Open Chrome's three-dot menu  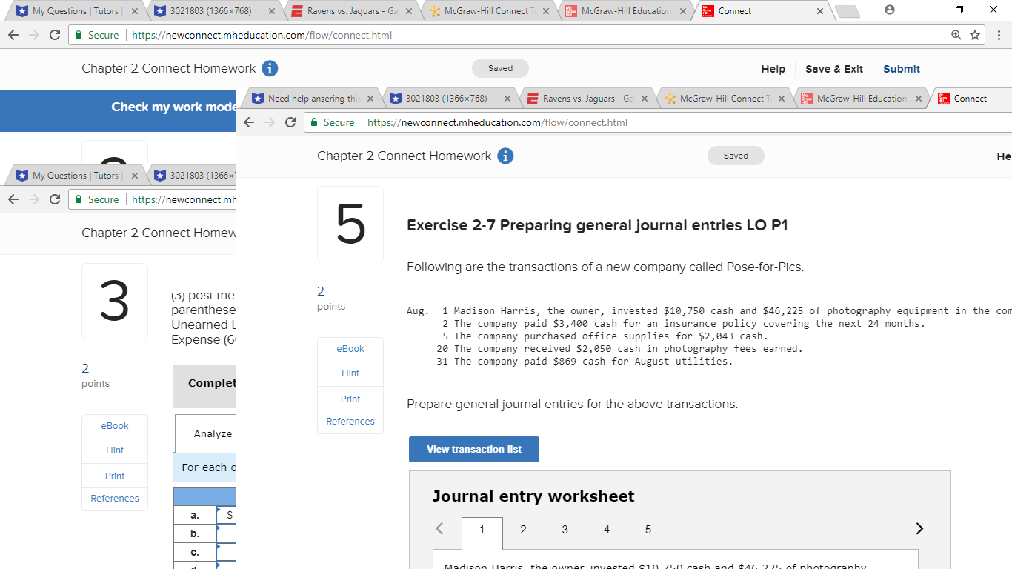tap(999, 35)
